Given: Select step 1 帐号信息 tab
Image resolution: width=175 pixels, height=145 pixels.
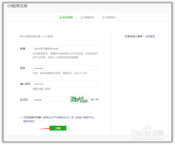Looking at the screenshot, I should 66,17.
